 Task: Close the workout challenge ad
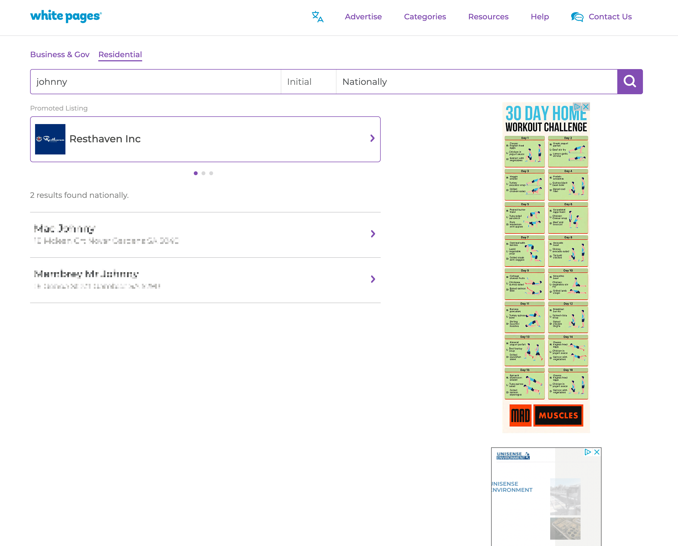(x=586, y=107)
